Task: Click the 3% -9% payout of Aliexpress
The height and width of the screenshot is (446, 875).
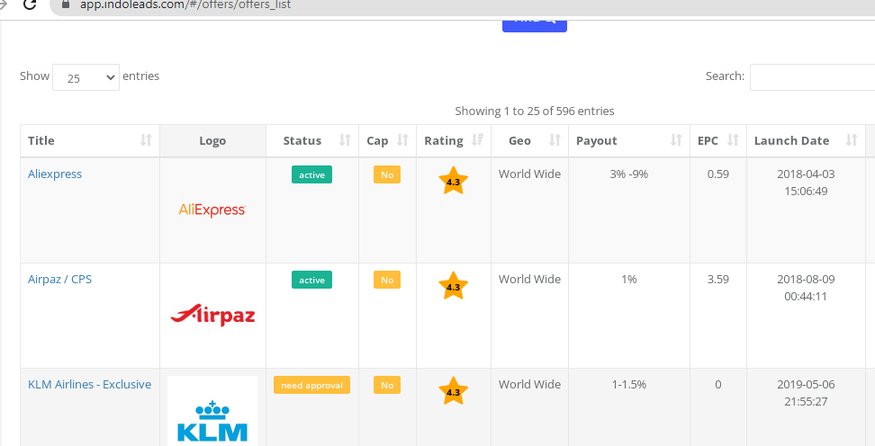Action: pyautogui.click(x=629, y=174)
